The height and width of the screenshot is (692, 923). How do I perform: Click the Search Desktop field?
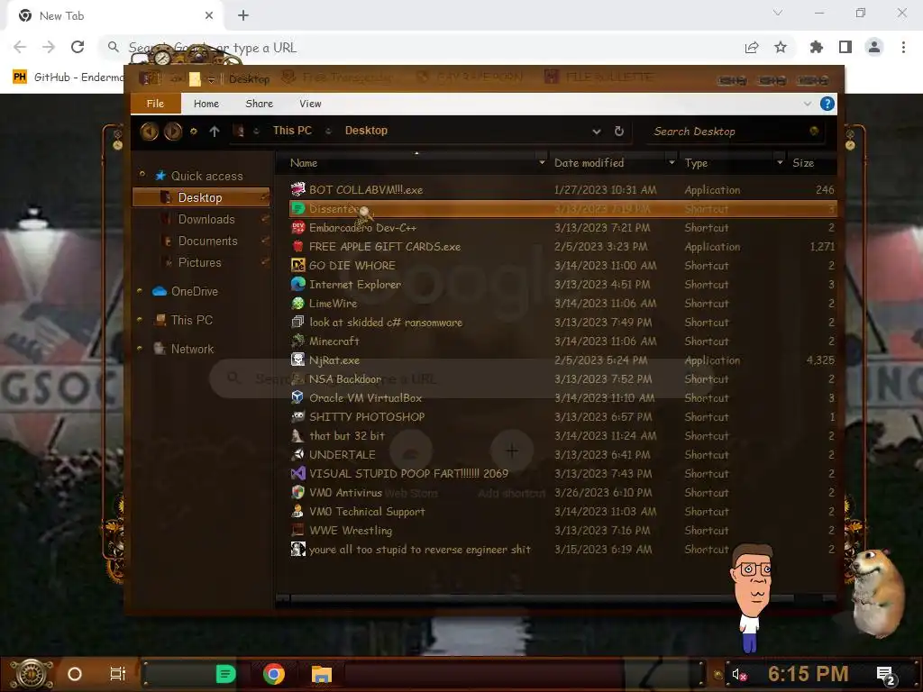pos(736,132)
